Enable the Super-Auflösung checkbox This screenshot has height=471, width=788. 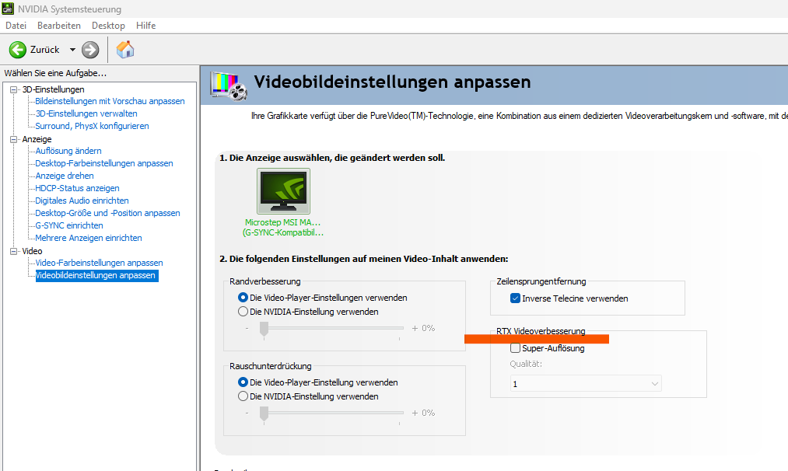(515, 348)
